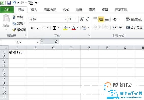Expand the font size dropdown arrow
144x100 pixels.
[77, 19]
